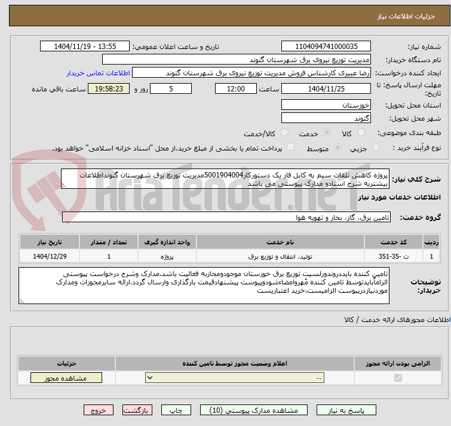Click the announcement date field 1404/11/19 - 13:55
This screenshot has width=451, height=426.
85,47
